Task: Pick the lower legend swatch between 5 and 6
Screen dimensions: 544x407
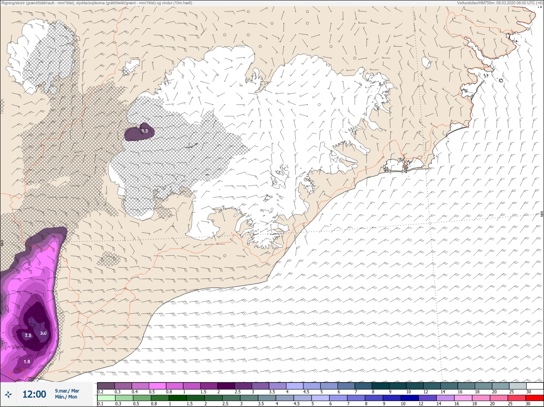Action: 320,398
